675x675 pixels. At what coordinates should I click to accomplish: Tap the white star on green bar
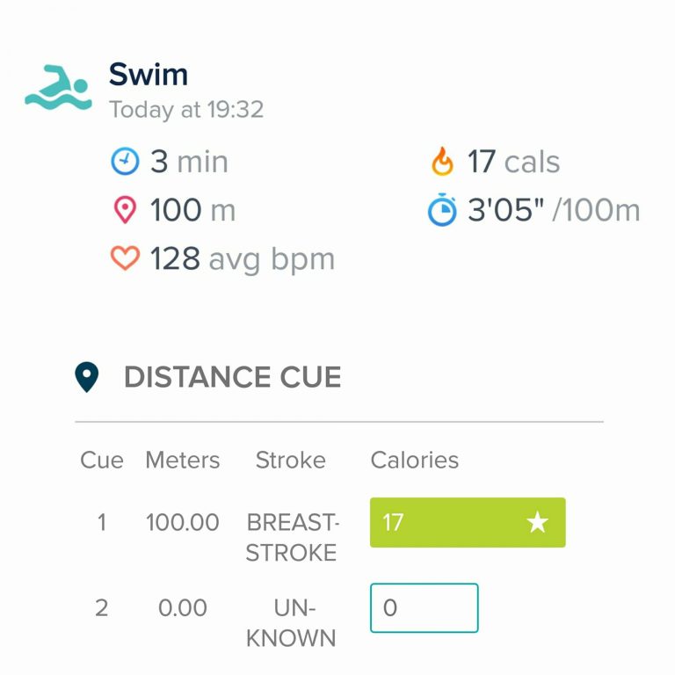coord(537,523)
